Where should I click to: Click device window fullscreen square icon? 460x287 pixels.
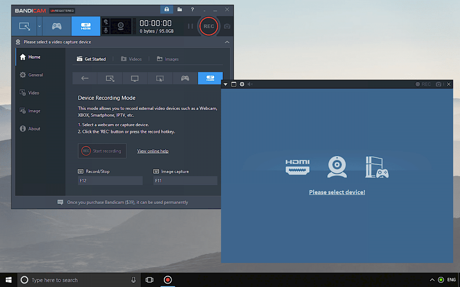pyautogui.click(x=234, y=84)
